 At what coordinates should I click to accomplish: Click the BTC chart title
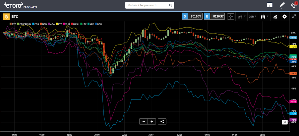pyautogui.click(x=15, y=17)
